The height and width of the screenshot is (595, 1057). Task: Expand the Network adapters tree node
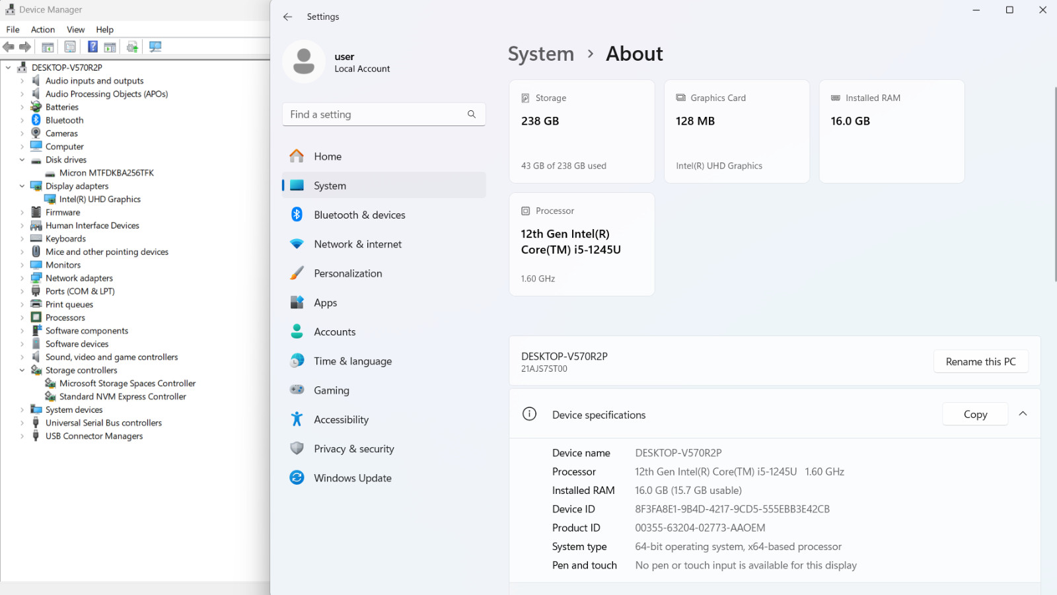22,278
